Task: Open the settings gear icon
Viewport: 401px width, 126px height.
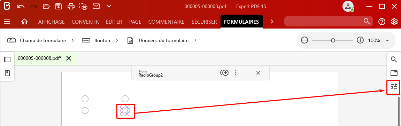Action: (394, 22)
